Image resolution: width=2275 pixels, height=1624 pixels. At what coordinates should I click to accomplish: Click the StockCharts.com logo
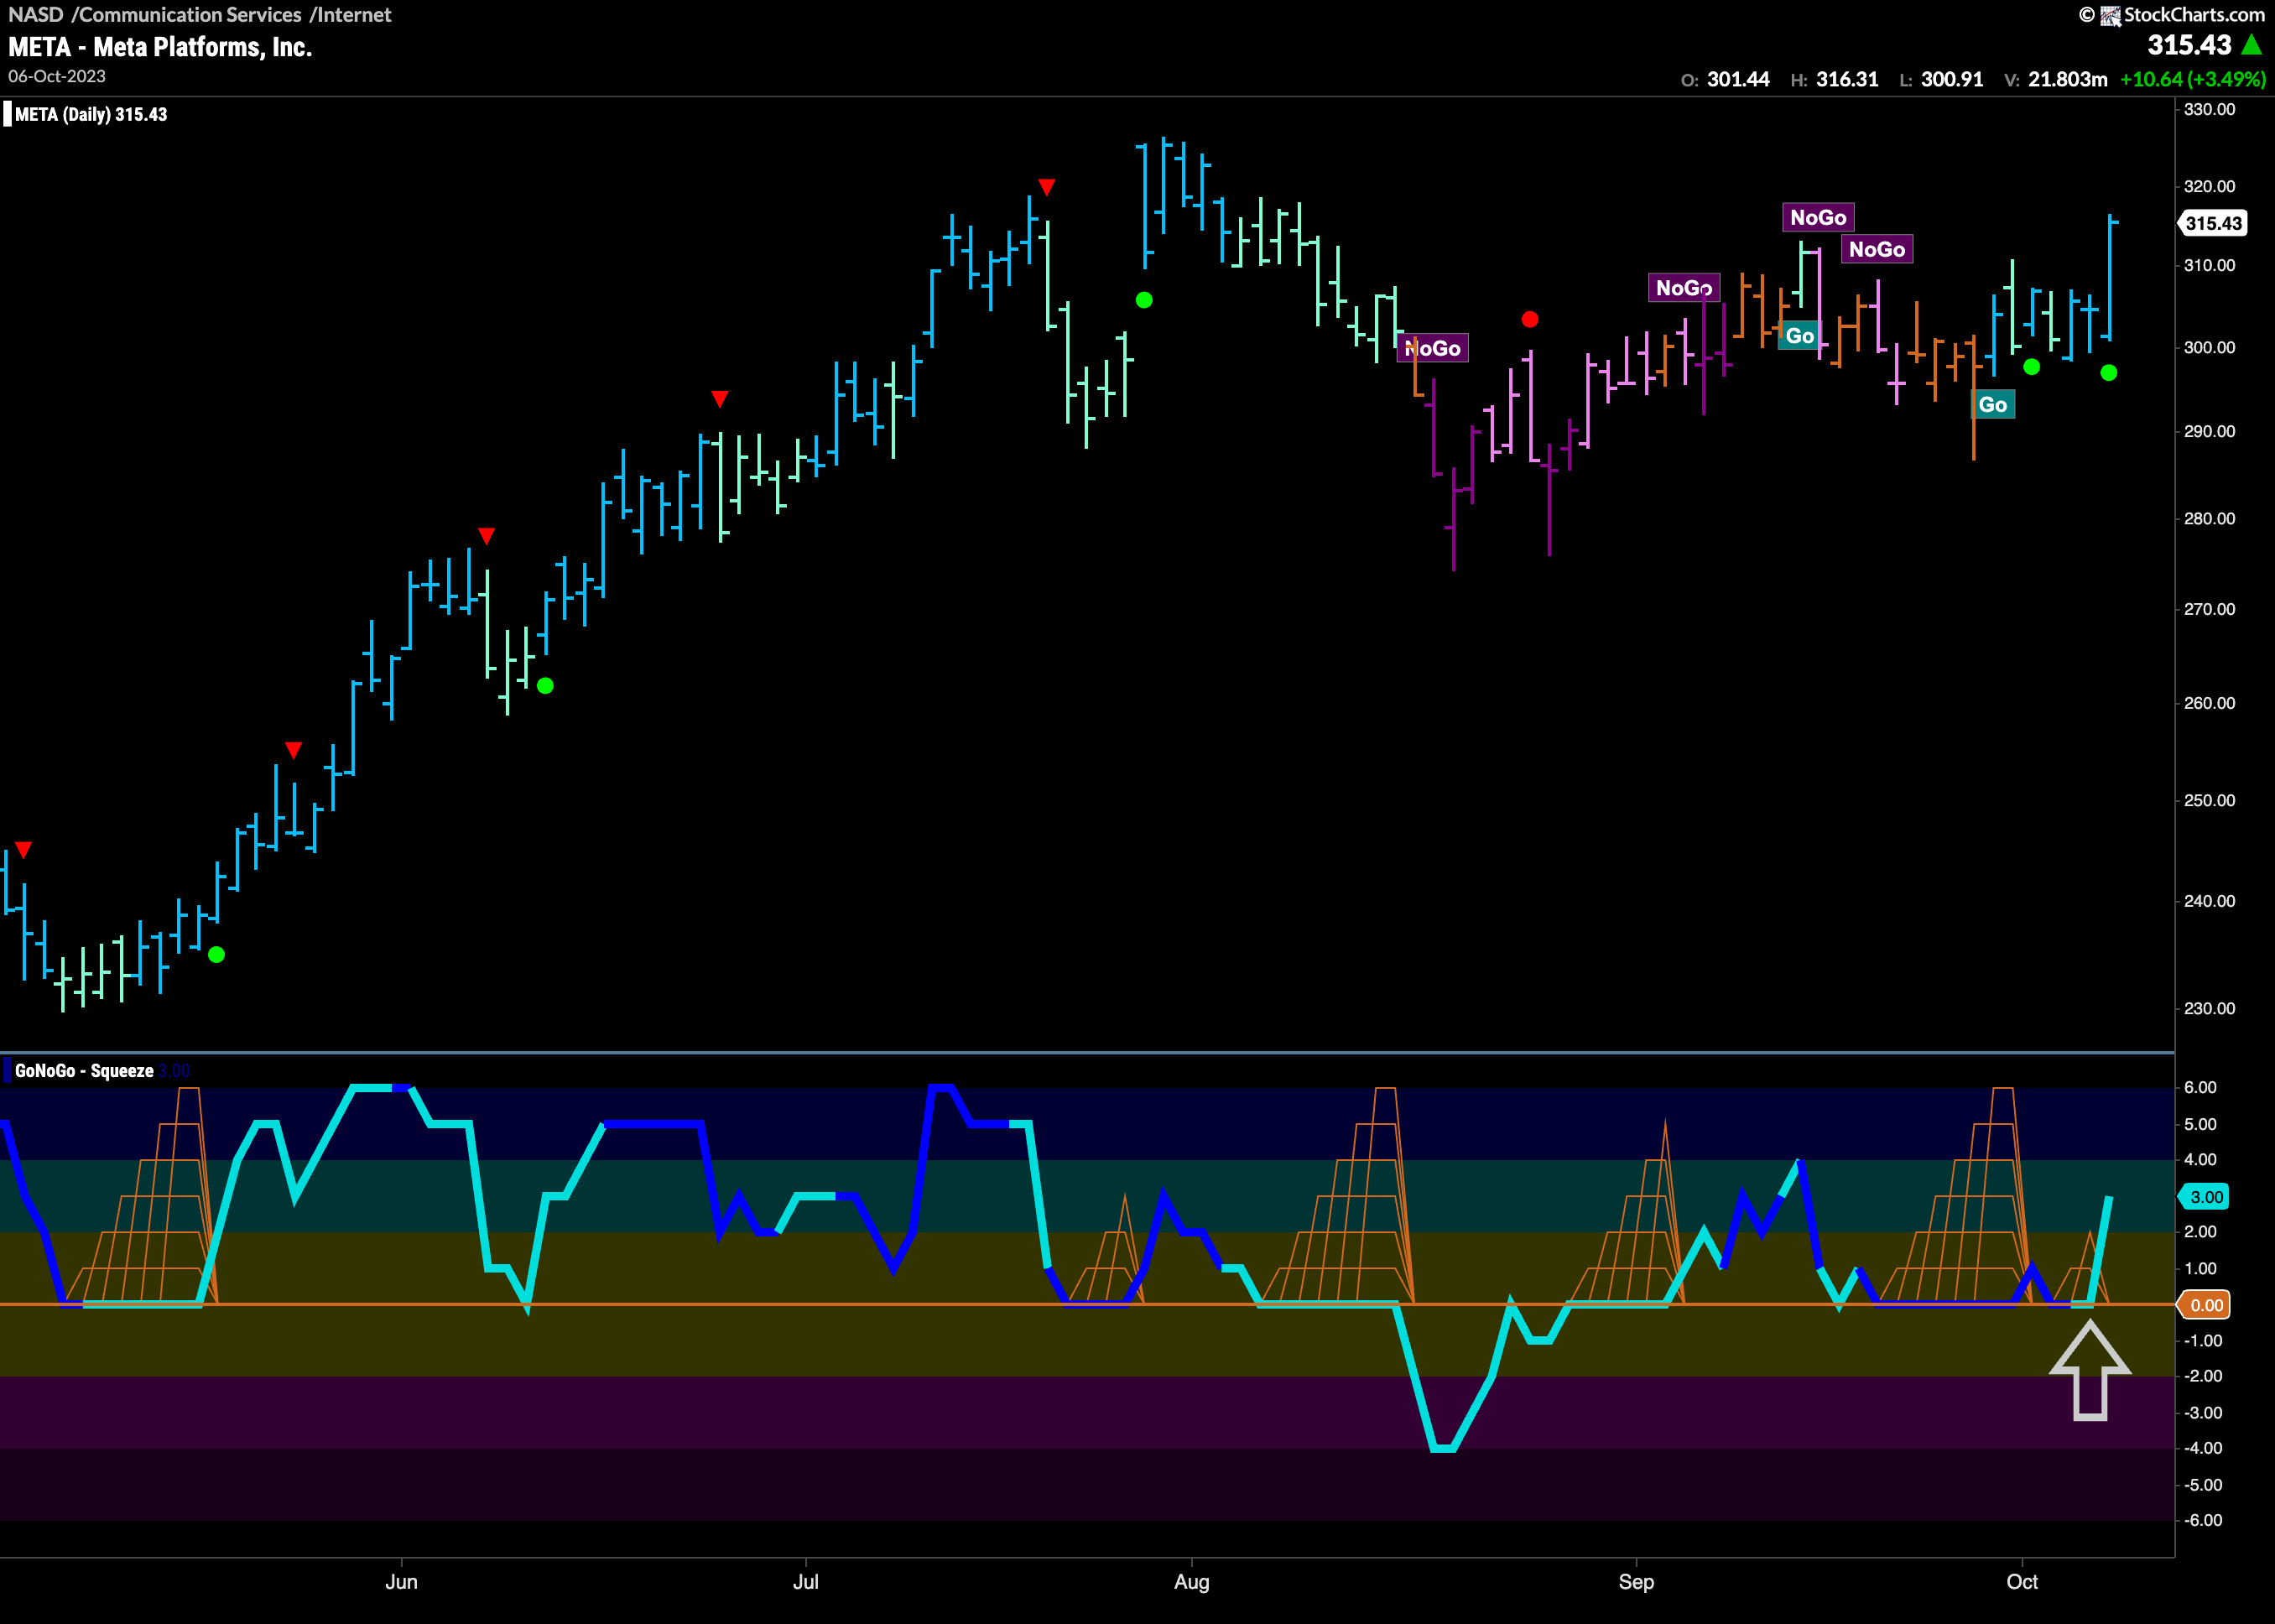2172,15
